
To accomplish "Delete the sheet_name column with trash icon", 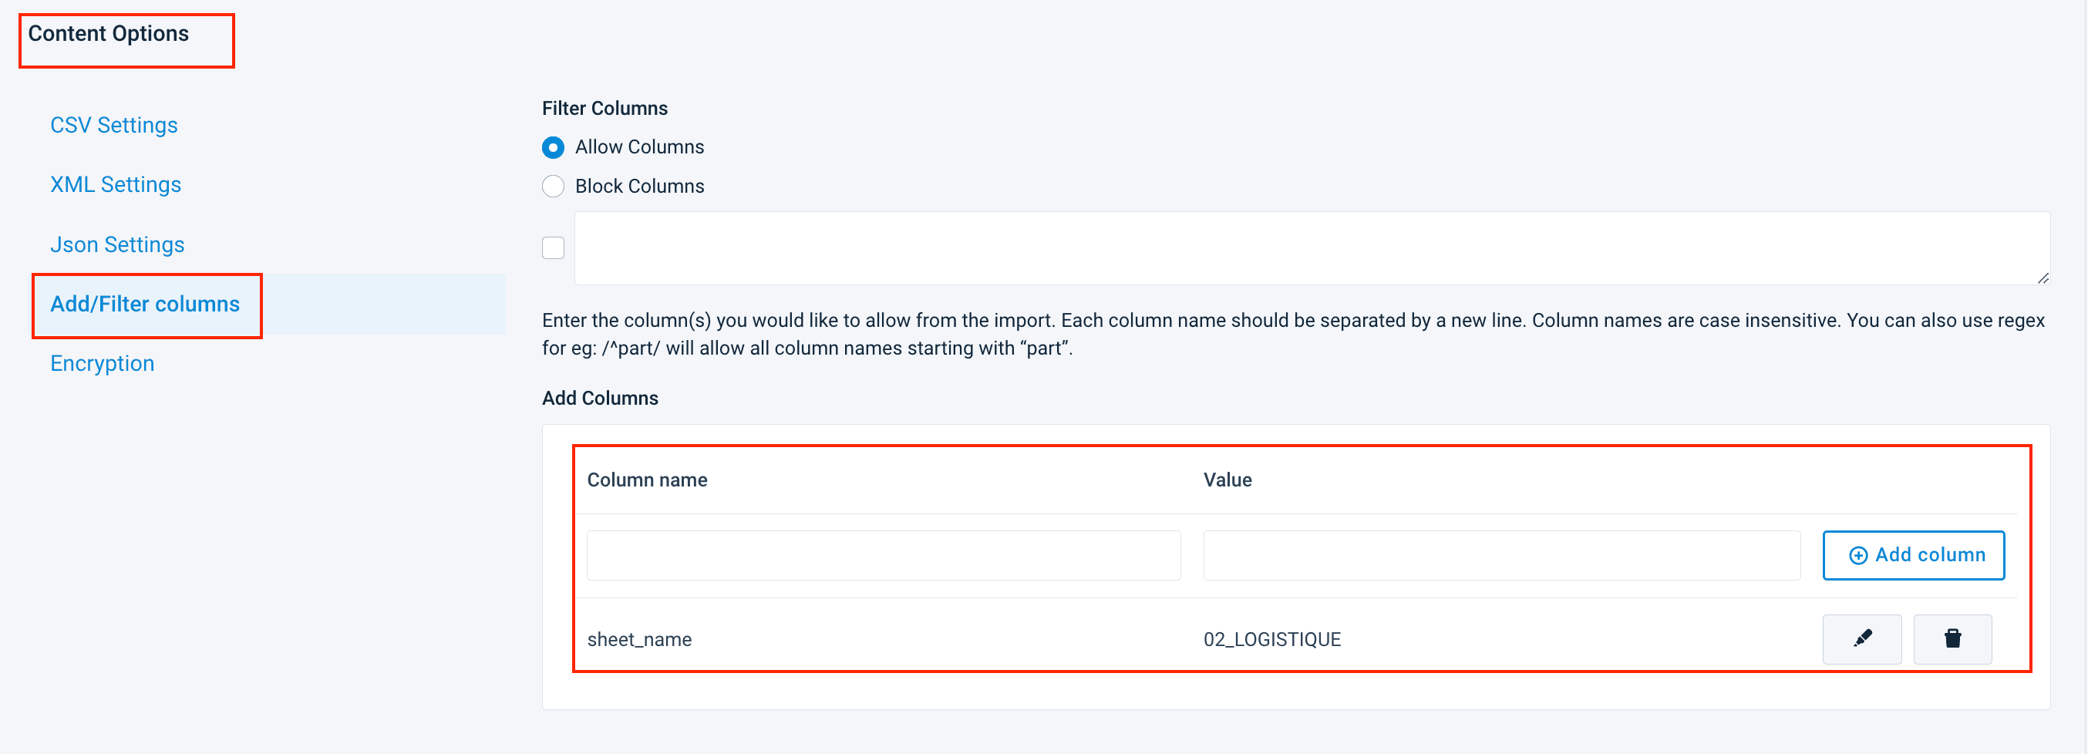I will tap(1952, 639).
